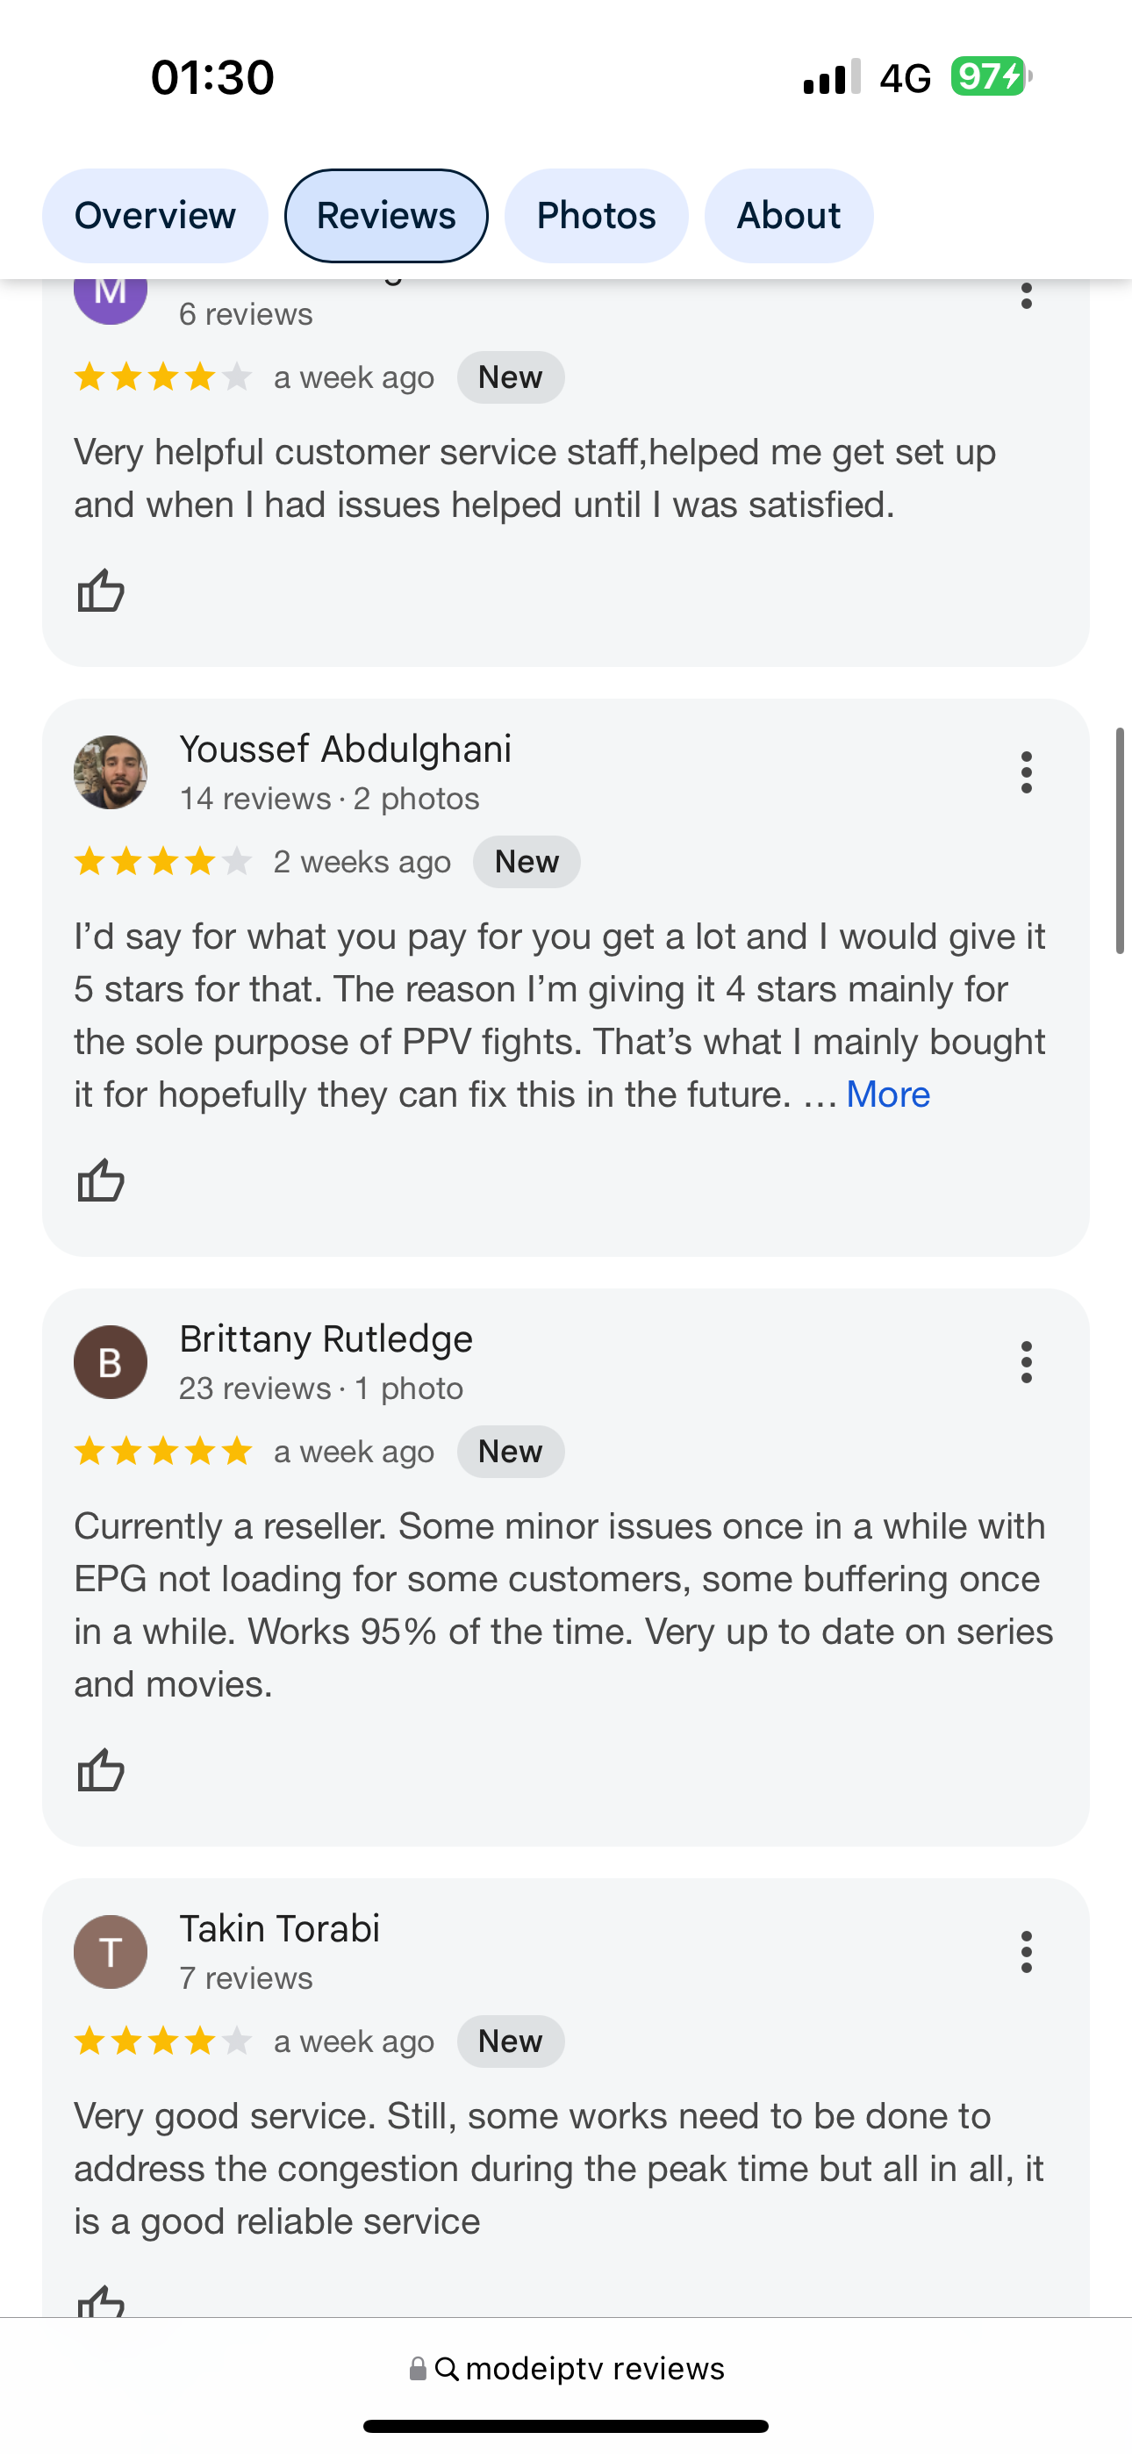Like Brittany Rutledge's review

[101, 1770]
